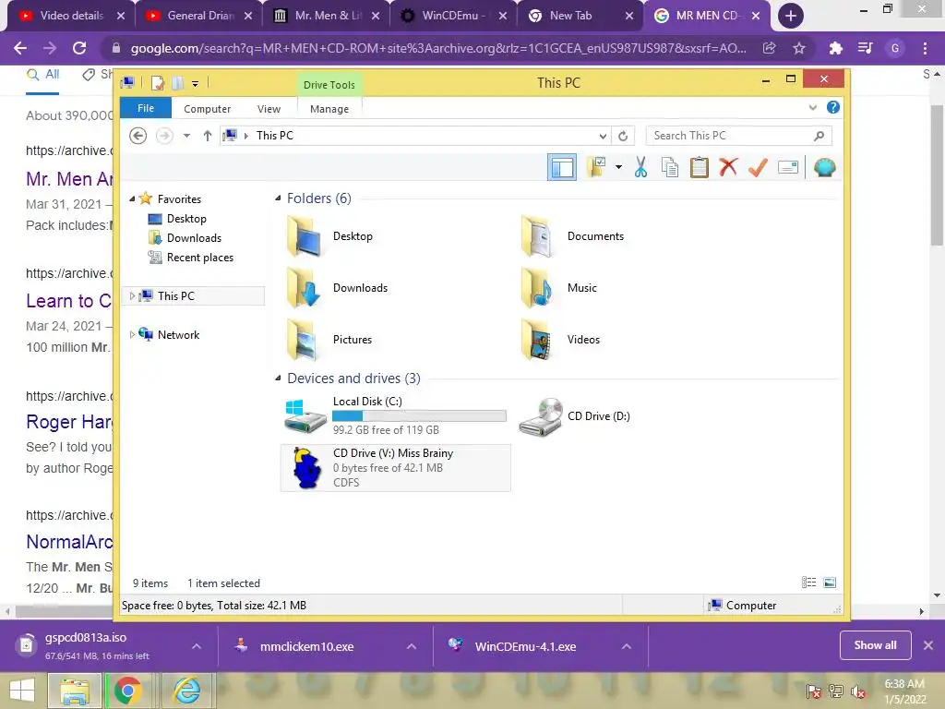Select the Drive Tools contextual tab
Image resolution: width=945 pixels, height=709 pixels.
click(x=329, y=85)
